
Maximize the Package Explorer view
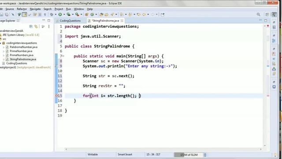coord(49,20)
